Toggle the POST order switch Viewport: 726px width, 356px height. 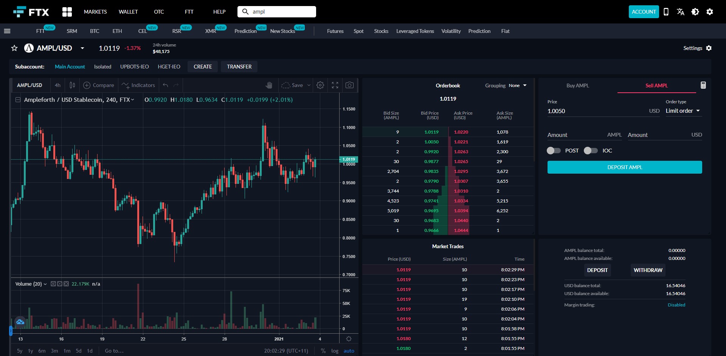[x=554, y=151]
